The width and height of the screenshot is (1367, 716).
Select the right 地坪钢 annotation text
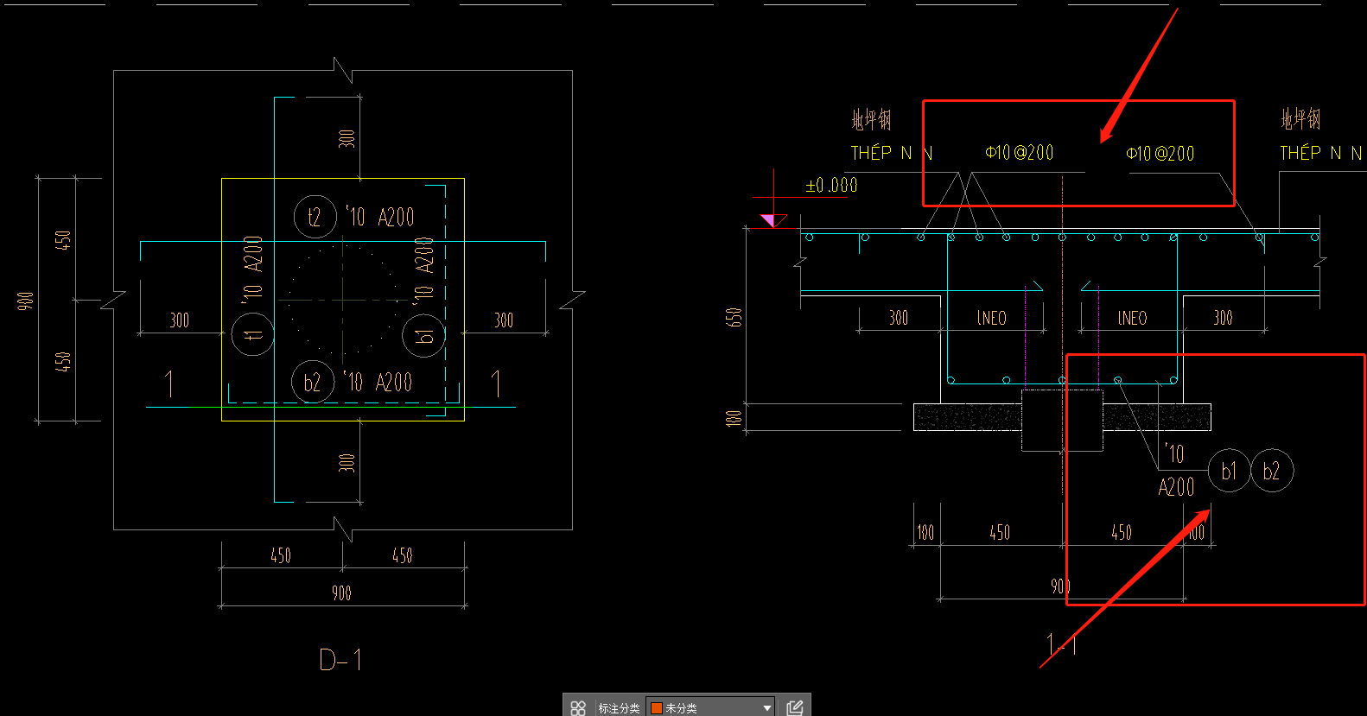[x=1300, y=118]
